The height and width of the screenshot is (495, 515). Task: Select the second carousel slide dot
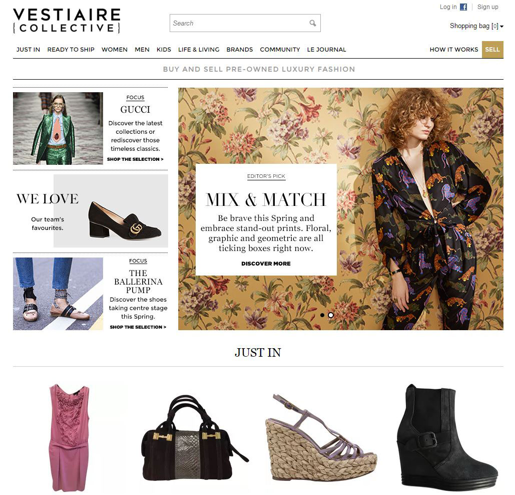pos(331,315)
